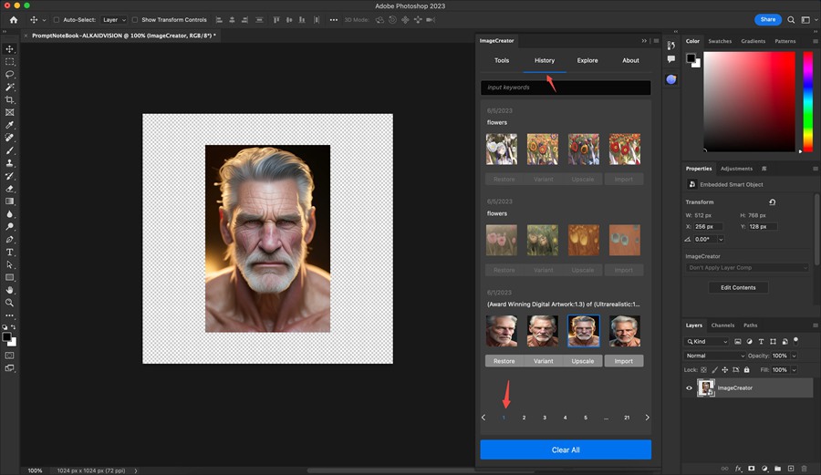Screen dimensions: 821x475
Task: Click the hue spectrum slider
Action: coord(808,101)
